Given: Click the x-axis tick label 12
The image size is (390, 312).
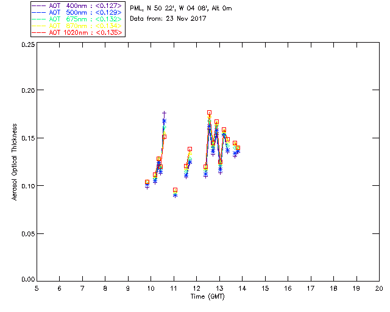Looking at the screenshot, I should pyautogui.click(x=196, y=288).
